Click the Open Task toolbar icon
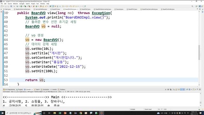This screenshot has width=204, height=115. coord(43,6)
